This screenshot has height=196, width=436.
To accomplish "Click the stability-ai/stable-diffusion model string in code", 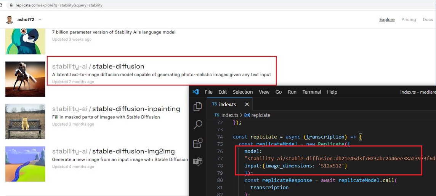I will click(x=340, y=159).
